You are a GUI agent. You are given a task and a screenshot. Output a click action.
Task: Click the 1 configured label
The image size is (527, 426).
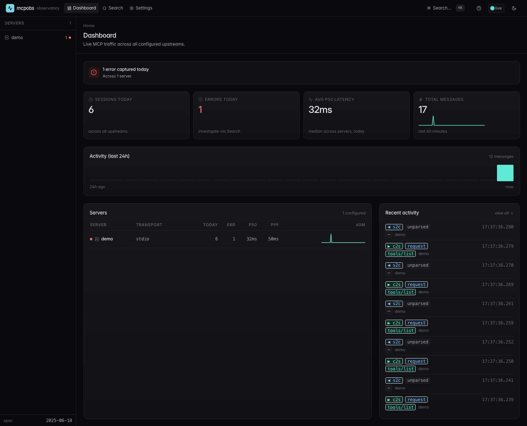click(x=354, y=213)
